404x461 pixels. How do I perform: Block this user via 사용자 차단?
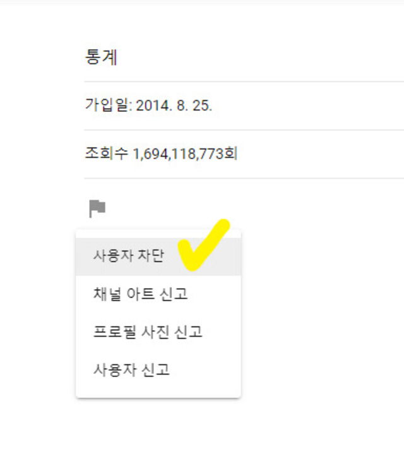click(158, 256)
